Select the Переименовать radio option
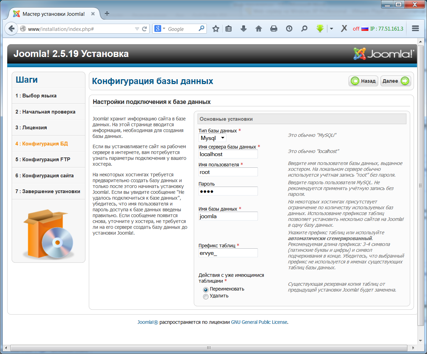The height and width of the screenshot is (354, 427). pyautogui.click(x=206, y=290)
